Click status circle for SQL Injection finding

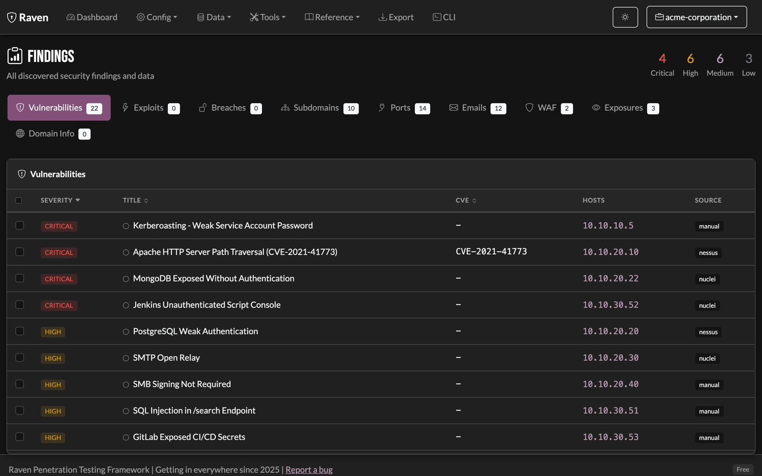point(126,411)
